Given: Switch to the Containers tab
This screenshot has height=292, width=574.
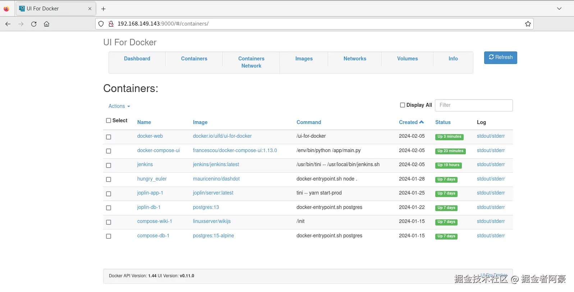Looking at the screenshot, I should click(x=194, y=59).
